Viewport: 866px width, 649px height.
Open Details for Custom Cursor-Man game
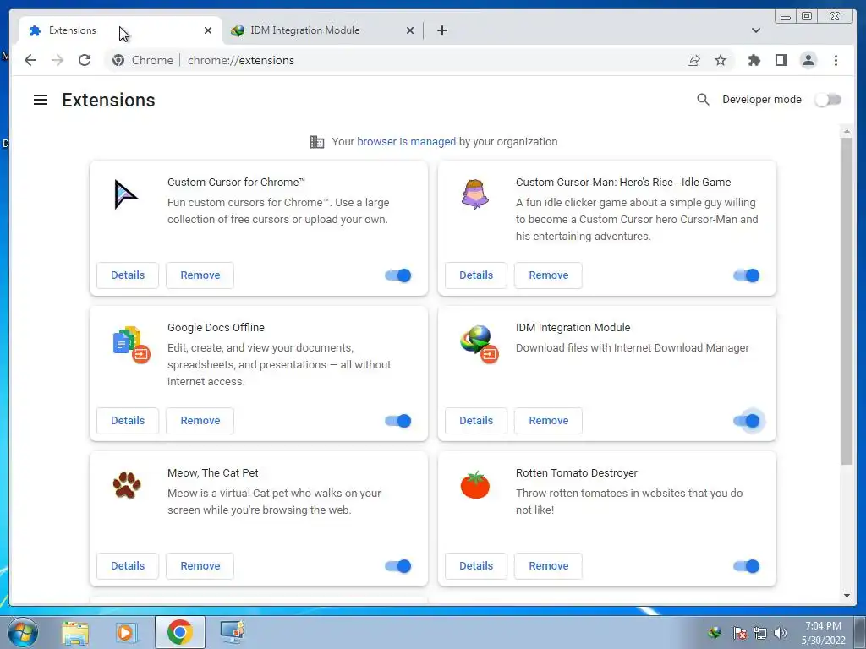476,275
